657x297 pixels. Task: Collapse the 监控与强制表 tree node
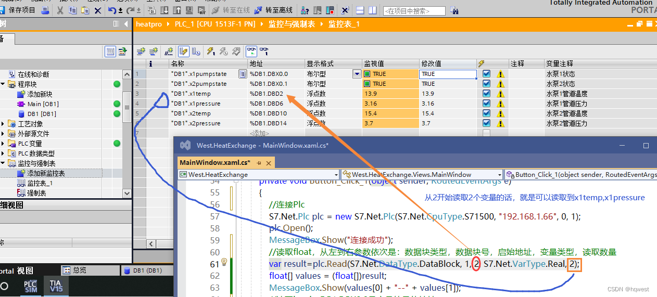[x=4, y=163]
